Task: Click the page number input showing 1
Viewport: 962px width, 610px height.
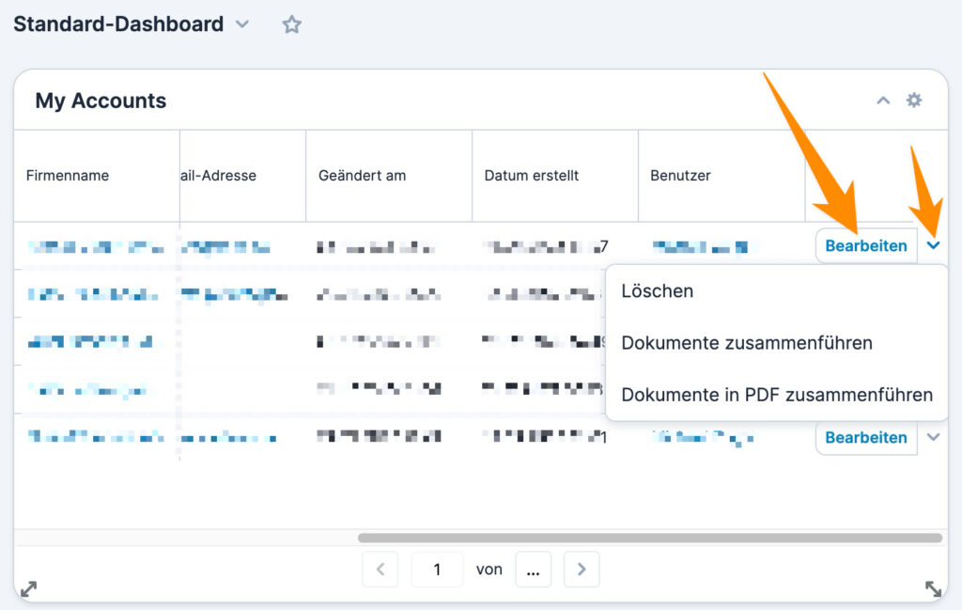Action: (x=437, y=569)
